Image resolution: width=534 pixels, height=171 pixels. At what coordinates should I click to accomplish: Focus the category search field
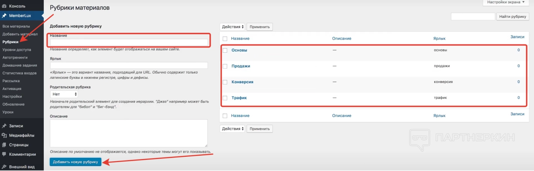473,16
